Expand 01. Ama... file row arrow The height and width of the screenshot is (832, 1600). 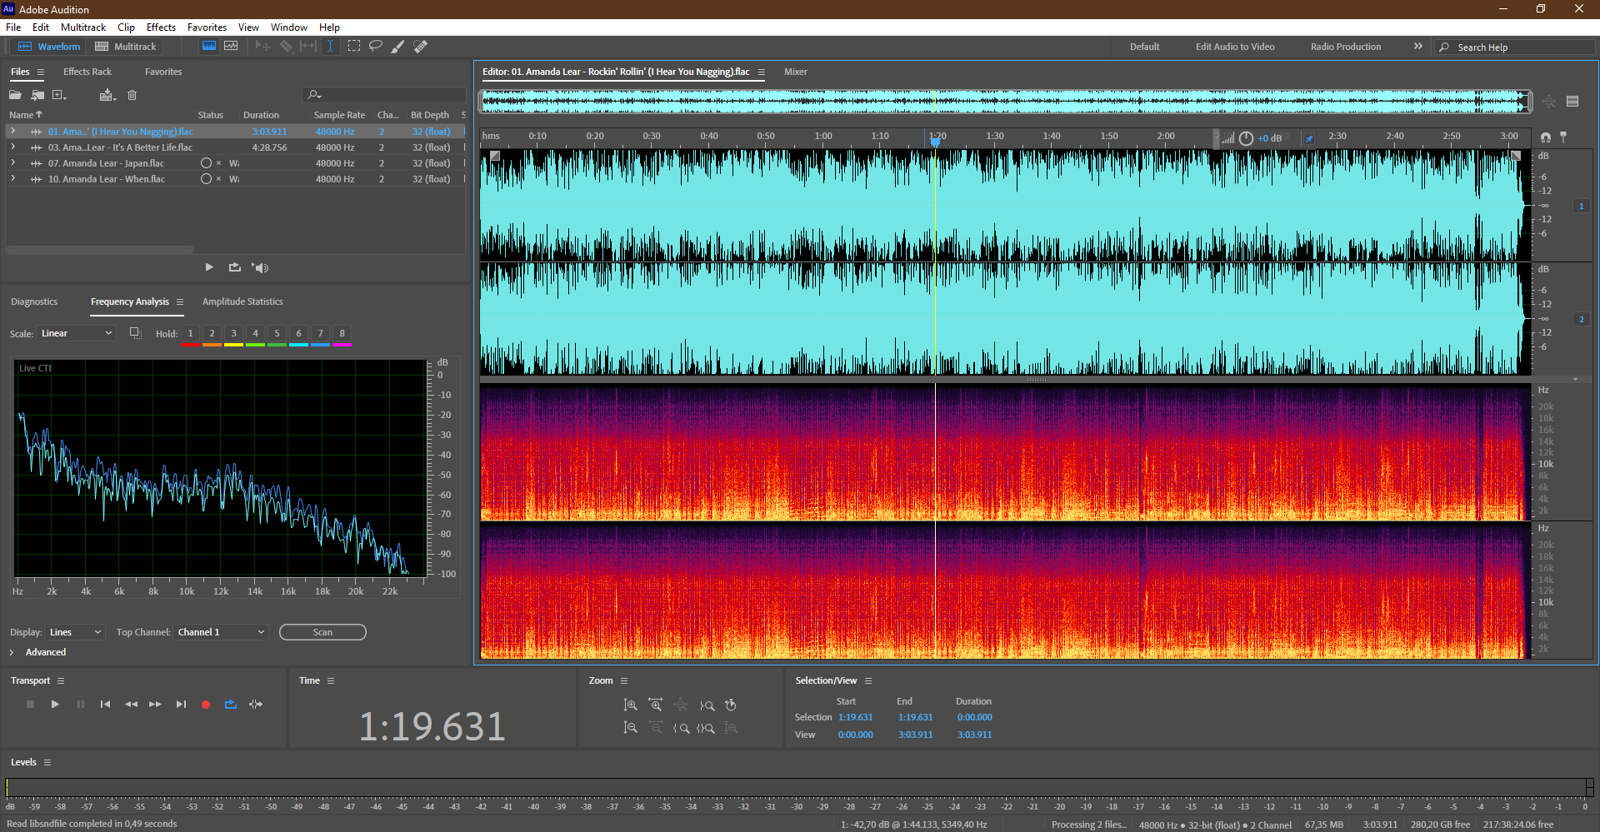12,132
